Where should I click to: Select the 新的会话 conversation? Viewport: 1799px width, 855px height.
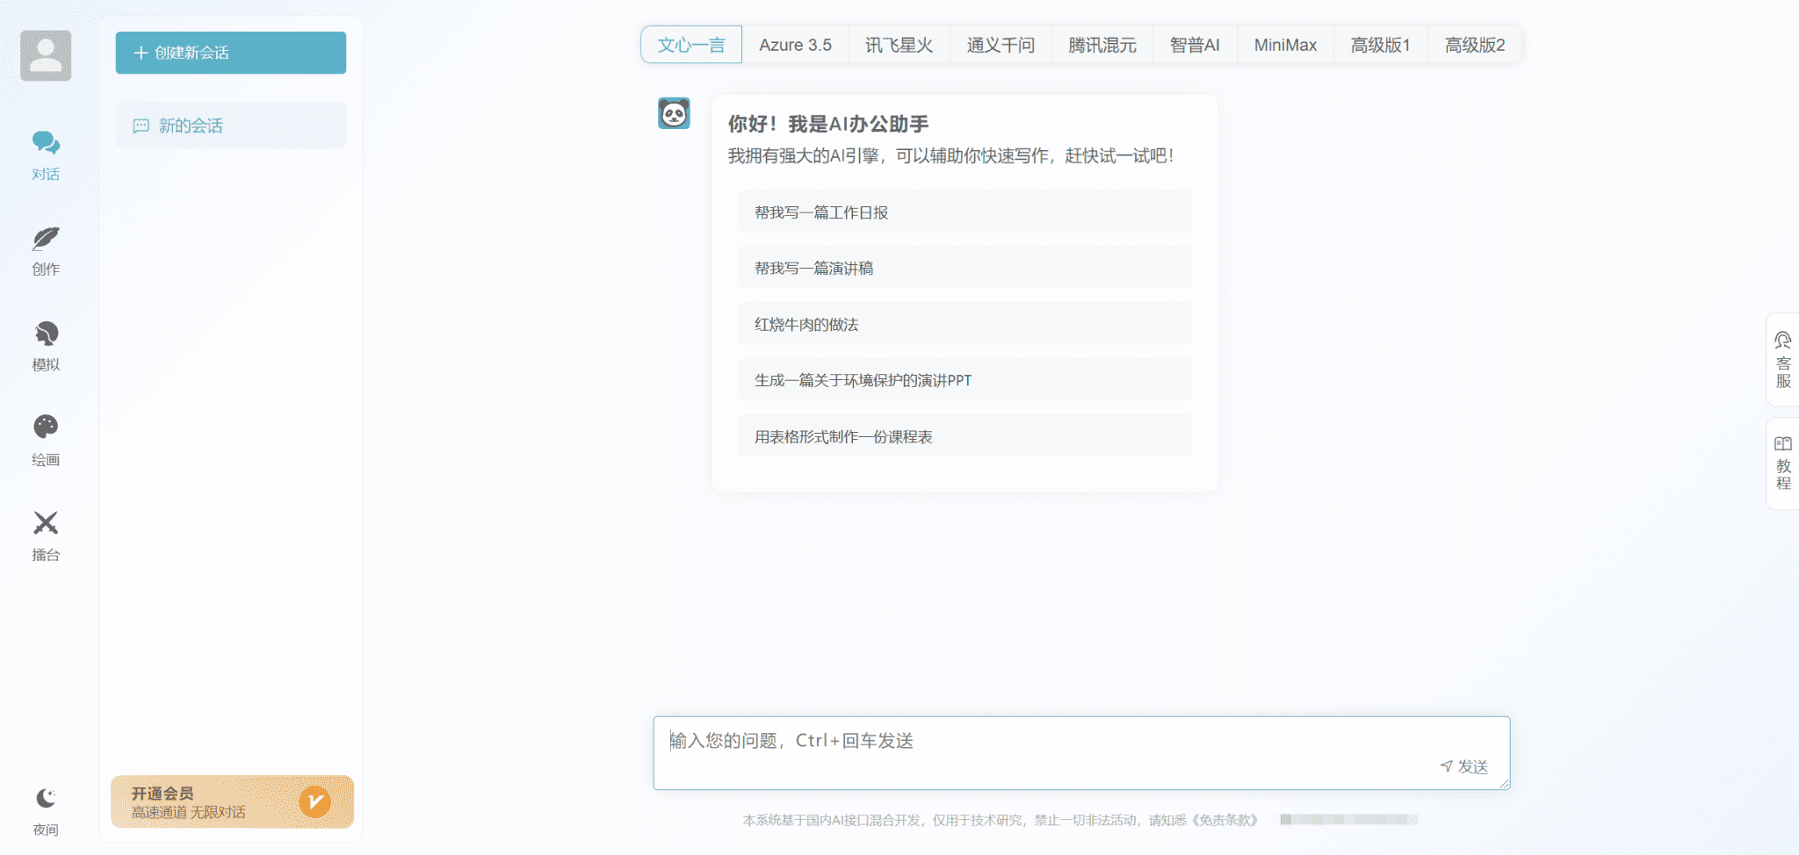point(231,126)
